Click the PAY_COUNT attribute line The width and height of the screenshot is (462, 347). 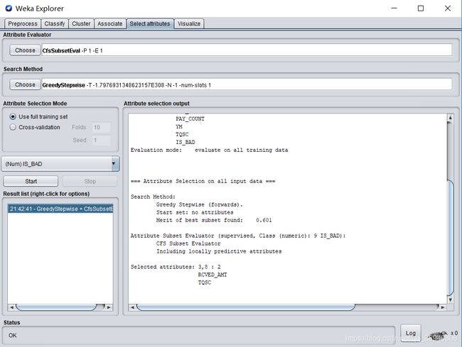(190, 119)
